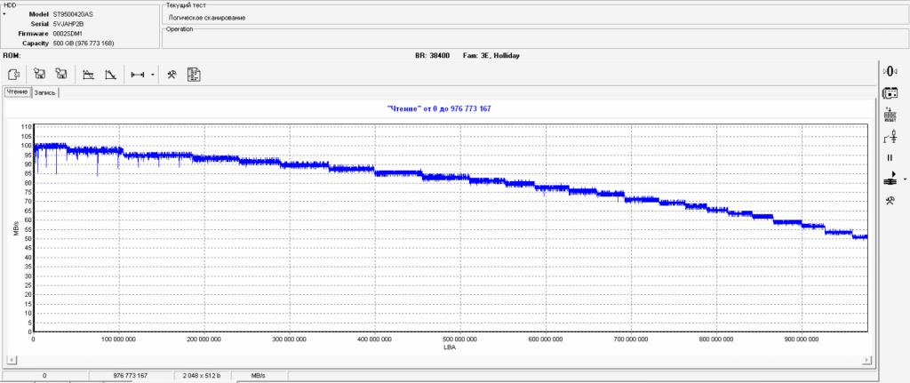Click the controller board icon in right sidebar
910x383 pixels.
point(889,93)
